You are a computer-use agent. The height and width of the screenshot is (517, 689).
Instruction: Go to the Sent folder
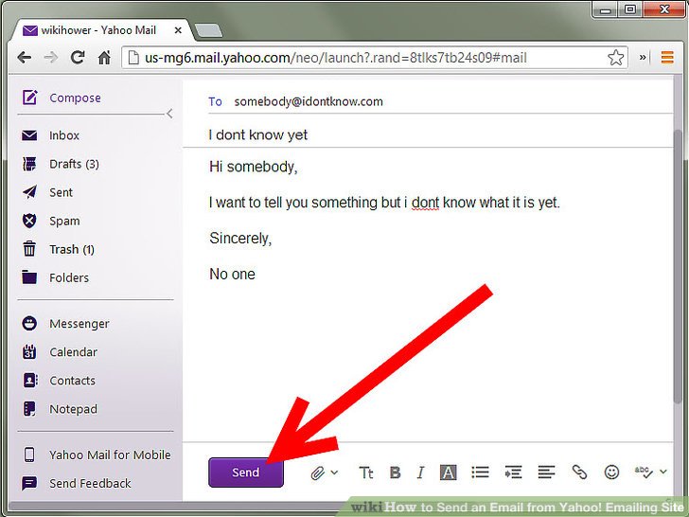coord(61,192)
